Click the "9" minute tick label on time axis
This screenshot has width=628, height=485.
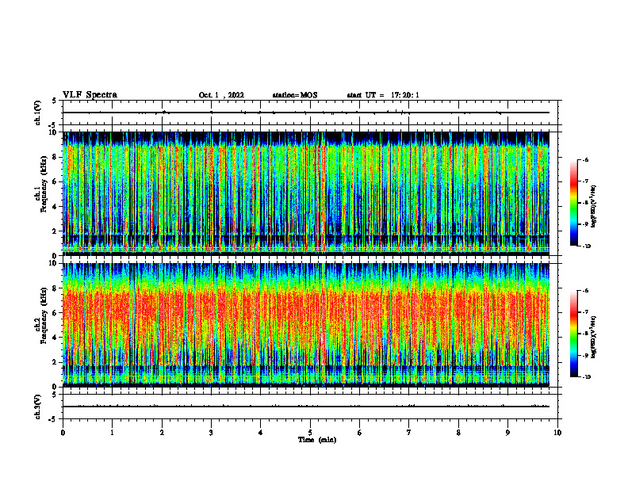pyautogui.click(x=507, y=433)
